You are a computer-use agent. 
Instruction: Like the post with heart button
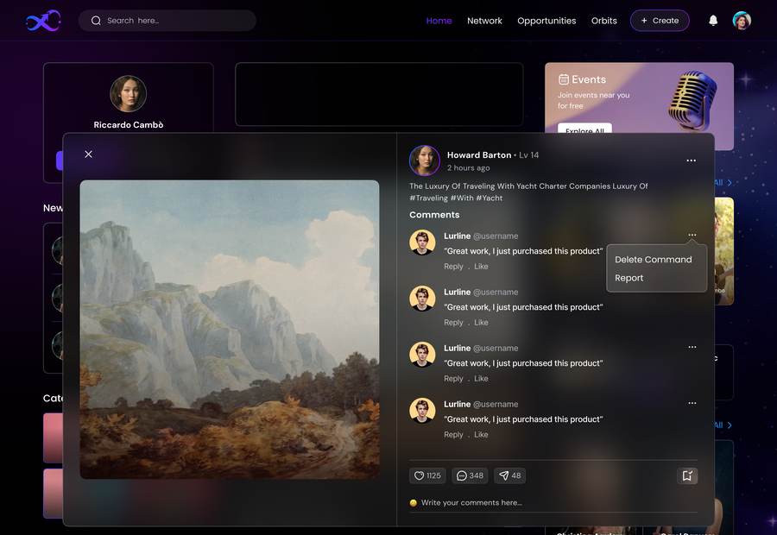click(427, 475)
